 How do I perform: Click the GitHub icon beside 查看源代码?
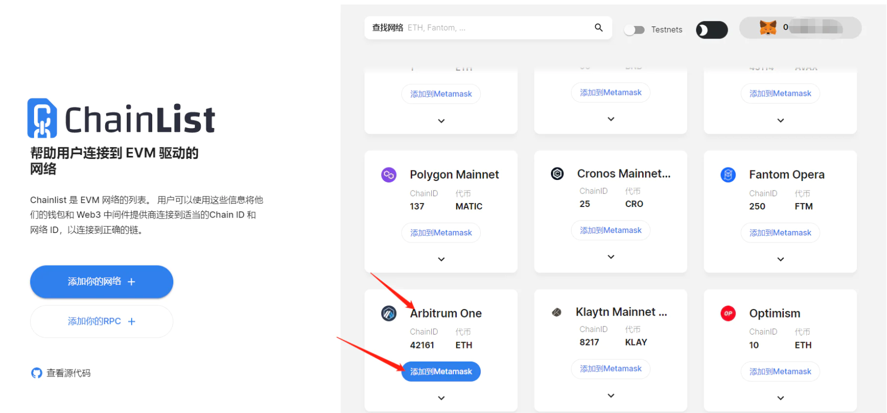tap(37, 373)
